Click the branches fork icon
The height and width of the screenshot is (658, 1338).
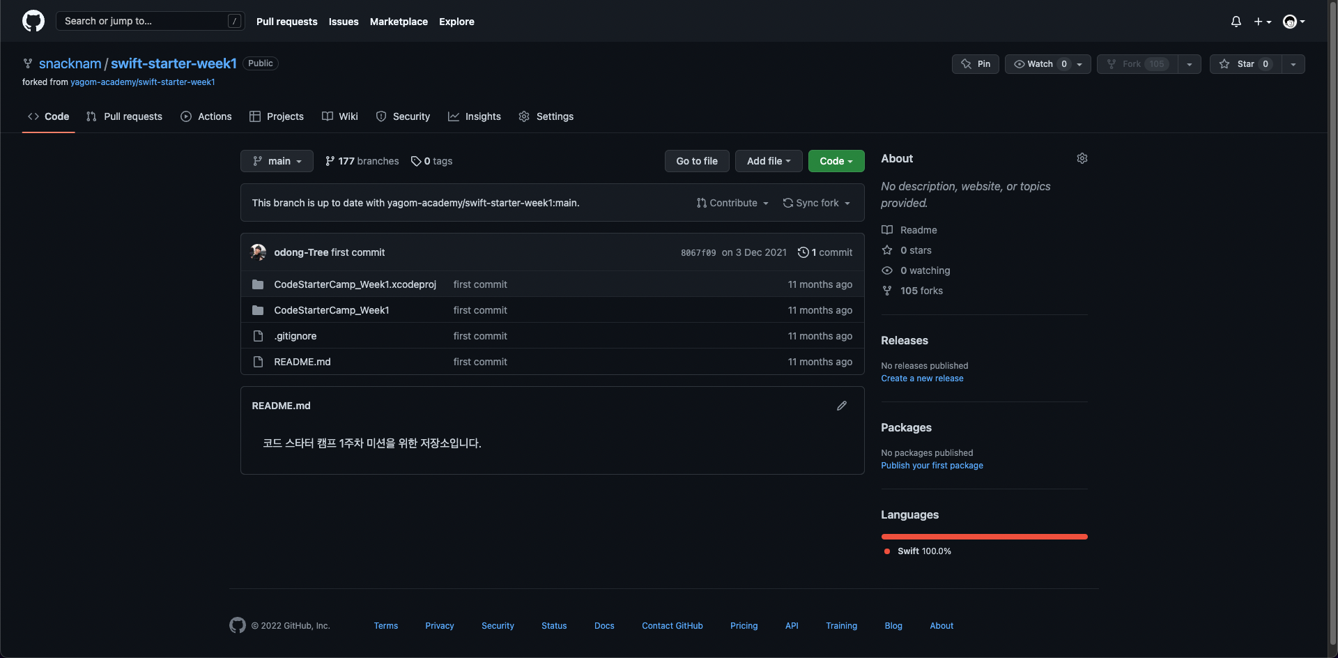330,161
